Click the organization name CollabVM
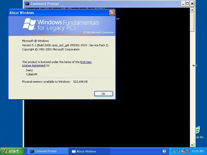The height and width of the screenshot is (155, 207). tap(32, 74)
